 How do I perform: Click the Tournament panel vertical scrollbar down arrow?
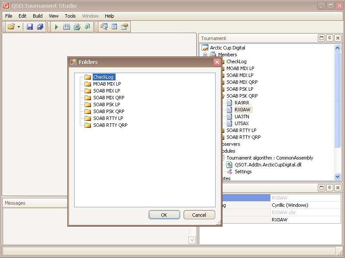338,176
